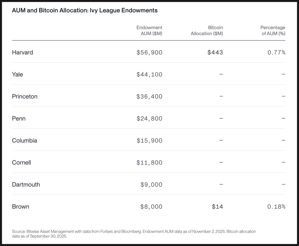Click Harvard's $56,900 endowment value
Viewport: 299px width, 246px height.
point(149,53)
